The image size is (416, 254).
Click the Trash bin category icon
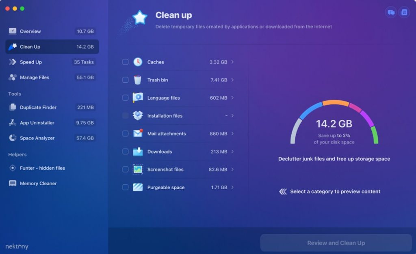pyautogui.click(x=138, y=80)
